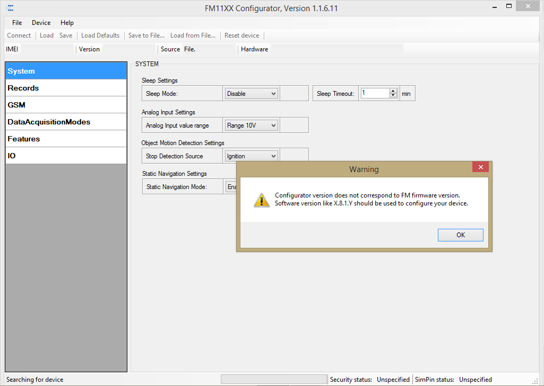Select Records in the left sidebar
This screenshot has height=386, width=544.
point(66,88)
